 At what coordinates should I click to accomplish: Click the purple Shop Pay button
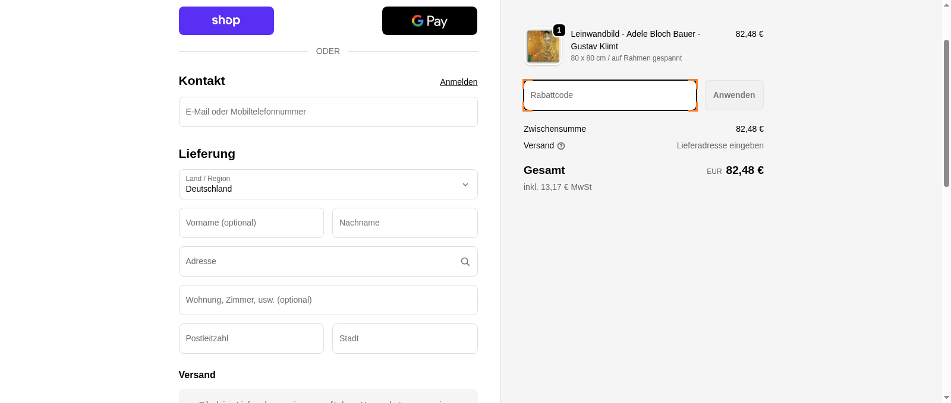coord(226,20)
